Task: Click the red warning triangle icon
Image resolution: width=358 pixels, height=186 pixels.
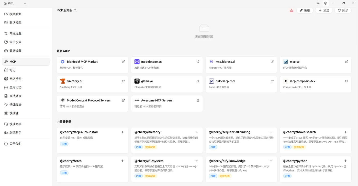Action: (x=291, y=10)
